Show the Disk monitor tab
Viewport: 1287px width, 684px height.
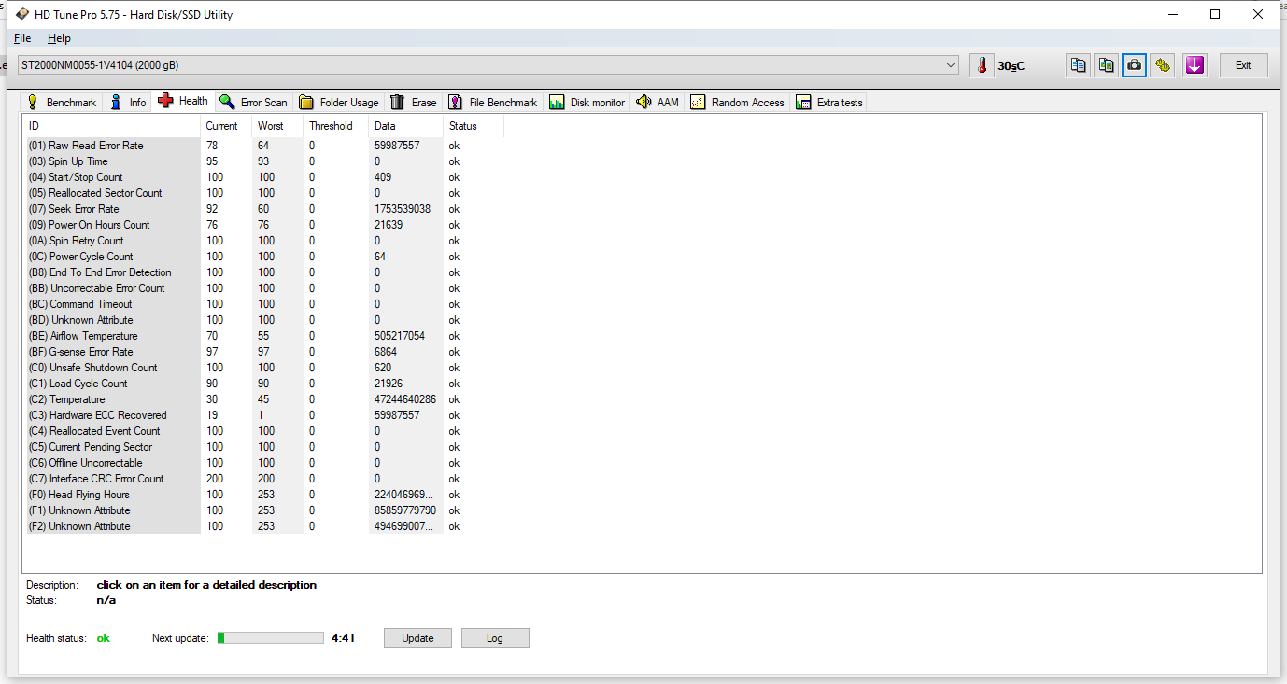click(x=587, y=103)
